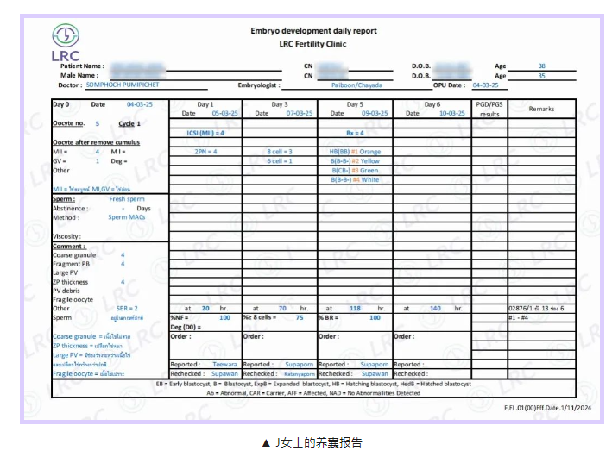Image resolution: width=612 pixels, height=457 pixels.
Task: Click form code 'F.EL.01(00)Eff.Date.1/11/2024'
Action: (547, 408)
